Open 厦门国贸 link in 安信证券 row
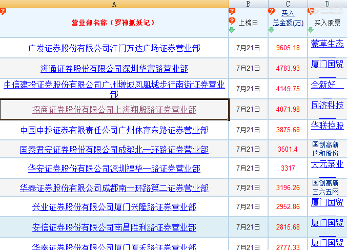Image resolution: width=347 pixels, height=250 pixels. pyautogui.click(x=328, y=223)
